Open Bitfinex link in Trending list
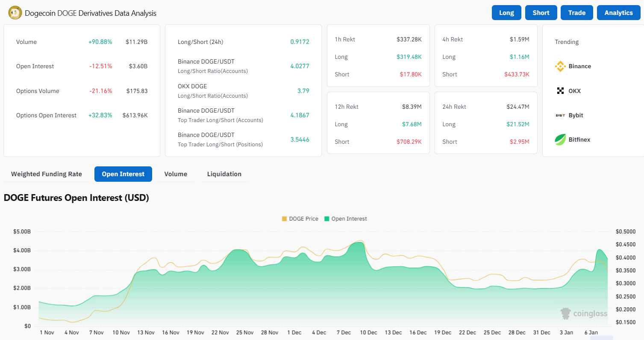The image size is (644, 340). point(579,139)
